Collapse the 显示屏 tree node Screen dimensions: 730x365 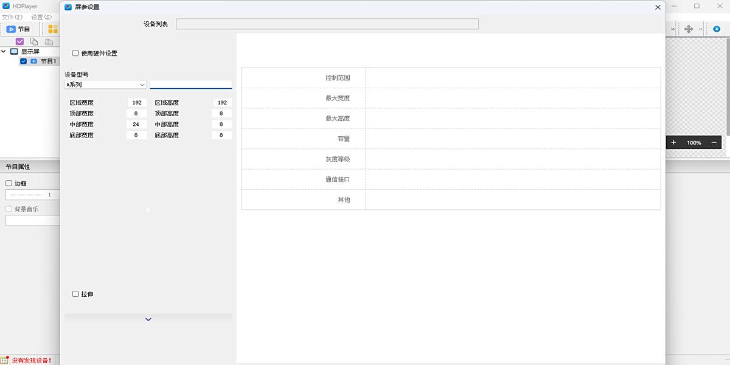[x=4, y=52]
